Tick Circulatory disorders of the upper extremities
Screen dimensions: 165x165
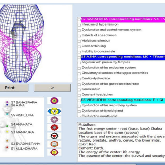tap(79, 73)
